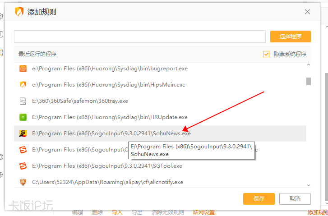The height and width of the screenshot is (216, 328).
Task: Cancel the dialog with 取消
Action: pos(295,199)
